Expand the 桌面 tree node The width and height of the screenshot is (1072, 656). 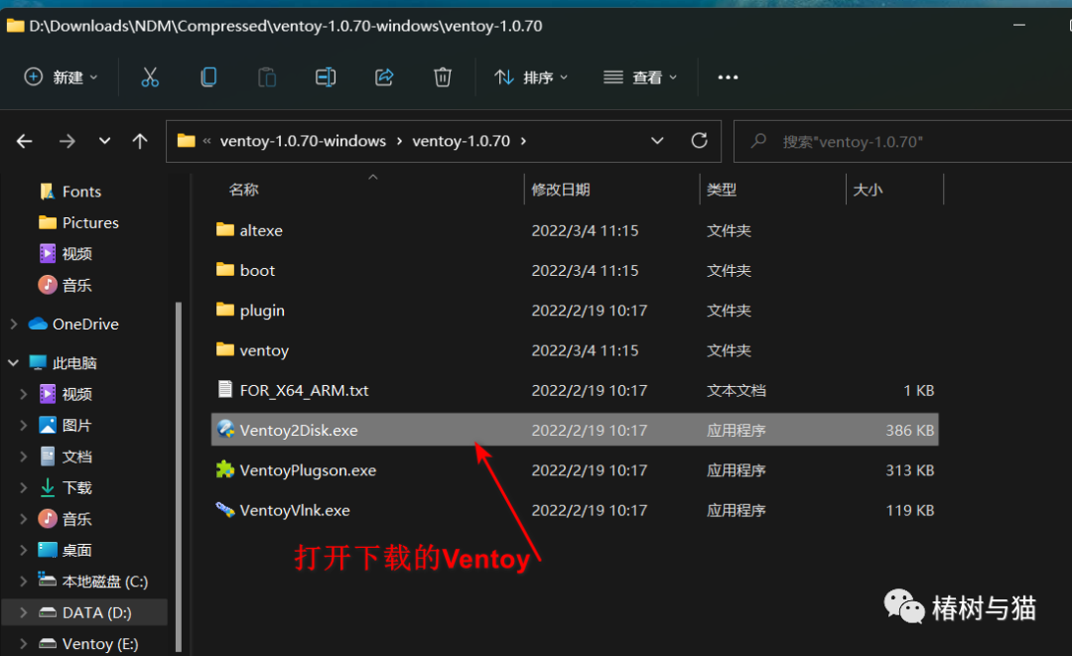[x=23, y=550]
